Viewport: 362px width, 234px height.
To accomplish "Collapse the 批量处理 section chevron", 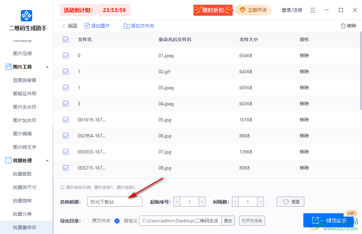I will pos(47,160).
